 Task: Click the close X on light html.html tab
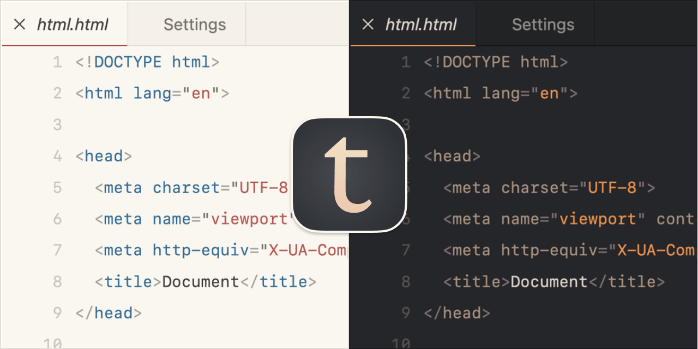pos(20,24)
